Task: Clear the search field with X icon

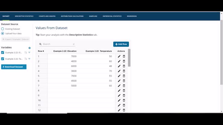Action: pos(74,44)
